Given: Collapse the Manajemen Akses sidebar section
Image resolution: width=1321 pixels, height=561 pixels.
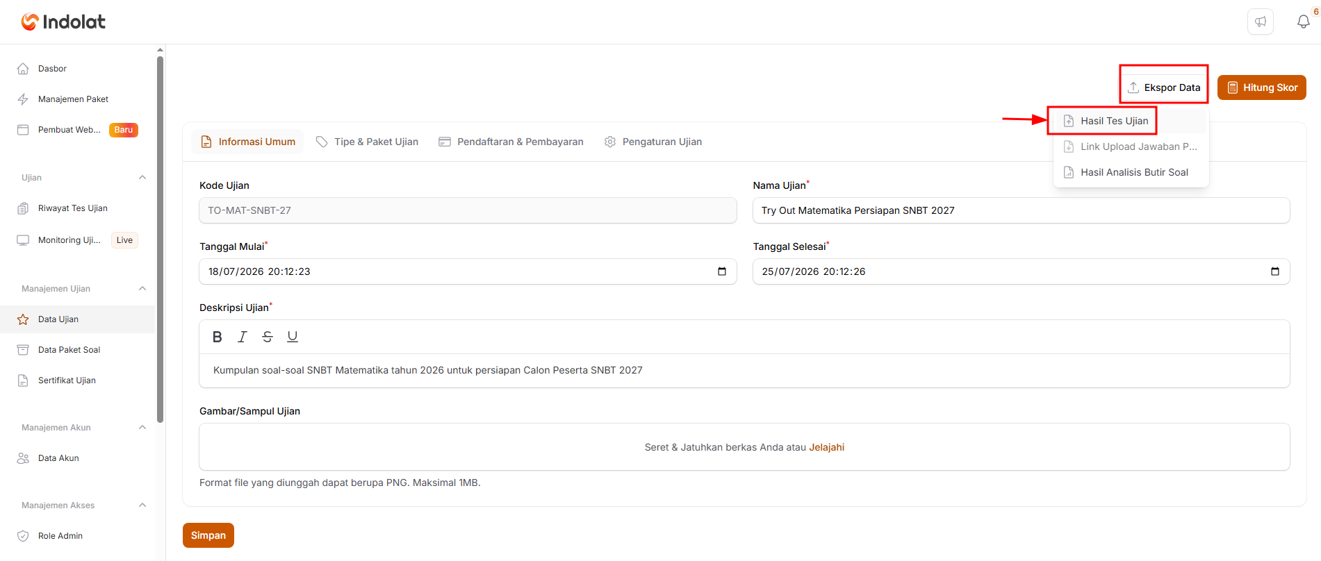Looking at the screenshot, I should 142,505.
